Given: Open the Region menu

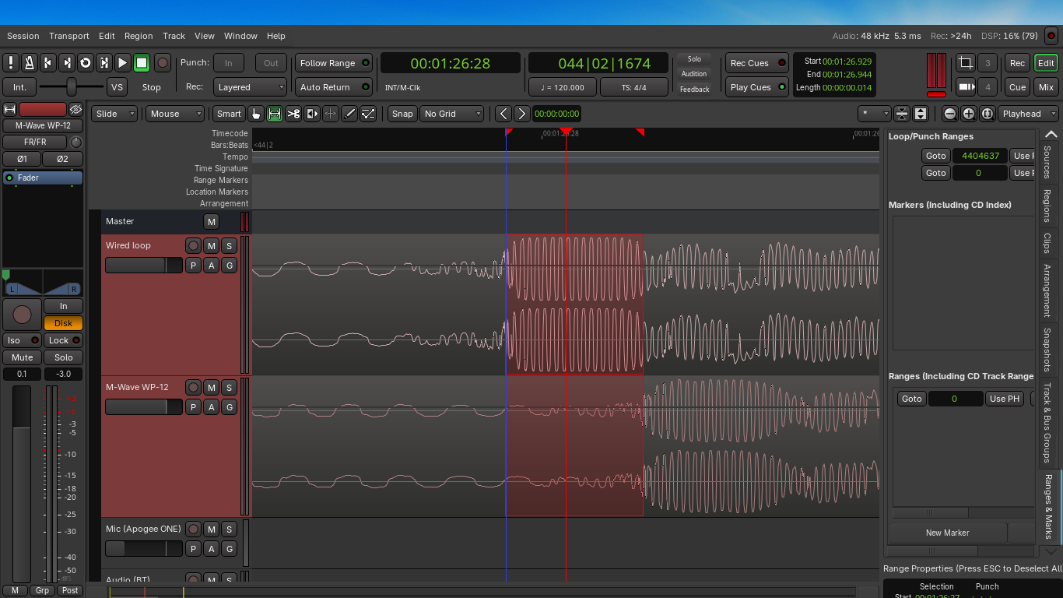Looking at the screenshot, I should pos(139,36).
